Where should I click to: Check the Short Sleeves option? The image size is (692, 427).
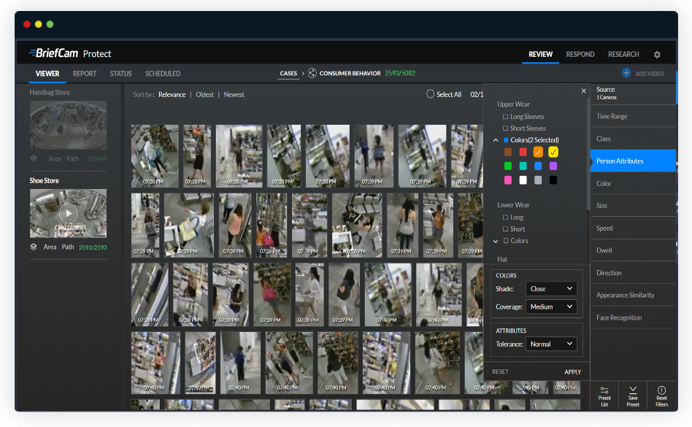(x=505, y=128)
